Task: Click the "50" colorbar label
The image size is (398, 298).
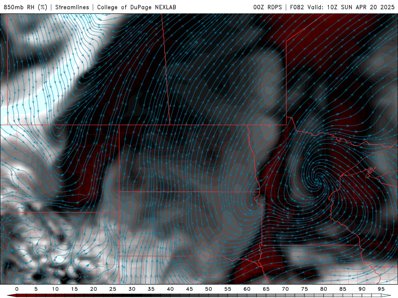Action: point(208,289)
